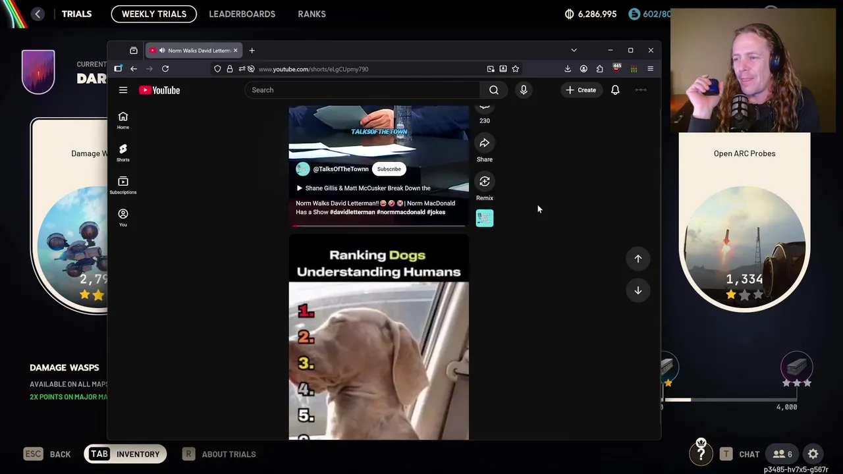Open the You section in sidebar
The width and height of the screenshot is (843, 474).
point(123,217)
